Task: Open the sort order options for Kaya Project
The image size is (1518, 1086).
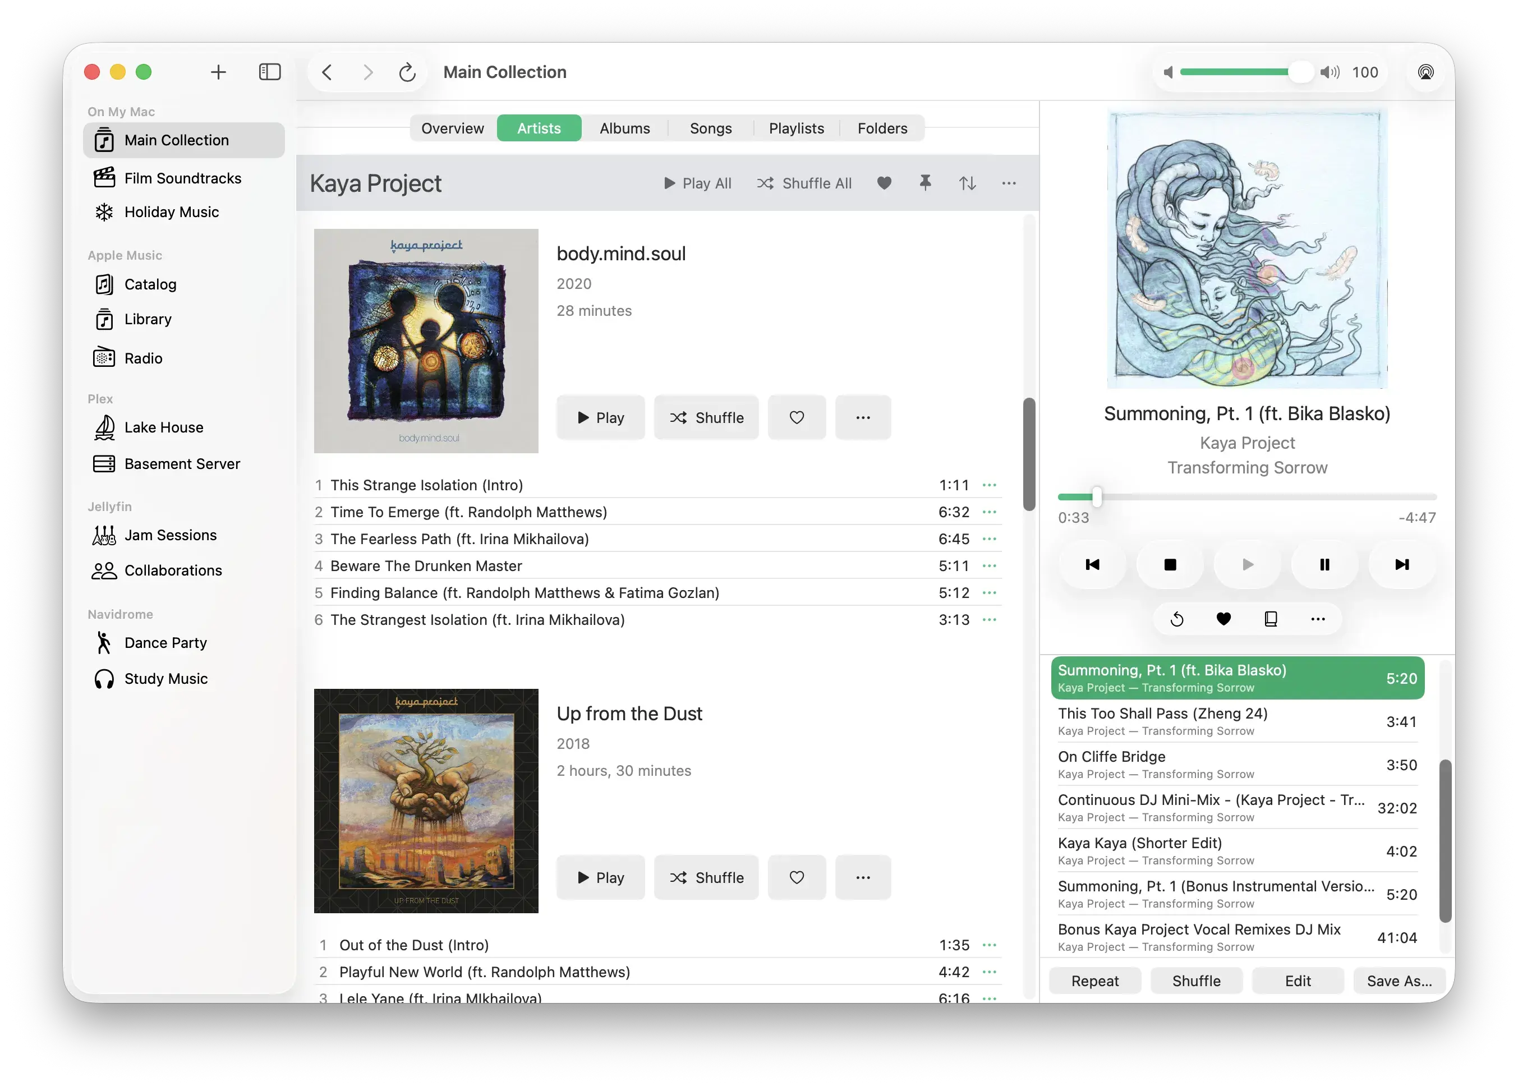Action: coord(967,183)
